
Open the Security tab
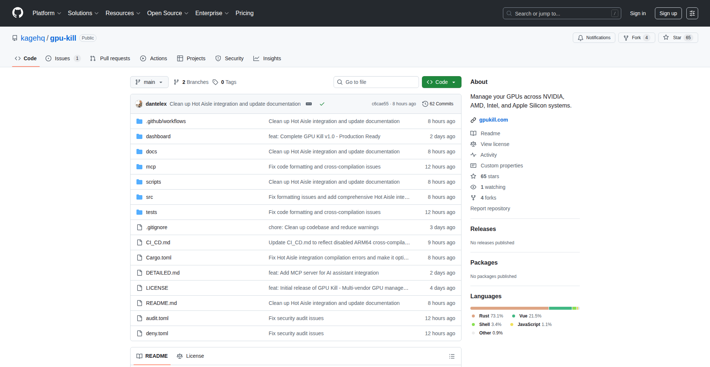[230, 58]
